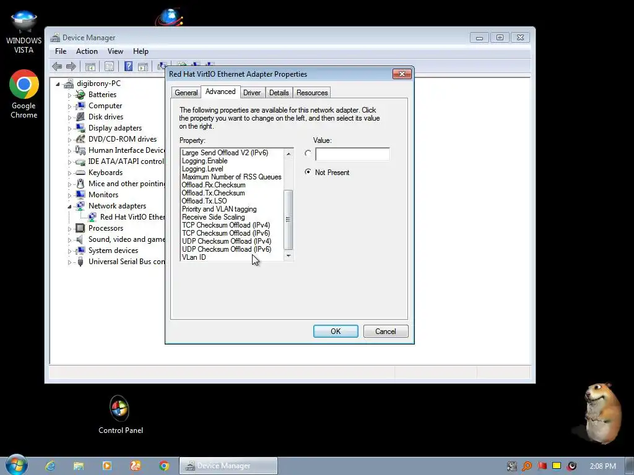Open the Action menu
This screenshot has height=475, width=634.
click(87, 51)
